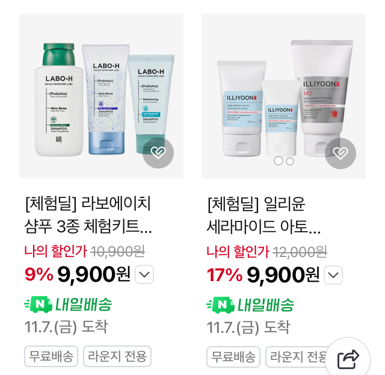Select the first image dot on ILLIYOON photo
Viewport: 385px width, 375px height.
pos(278,161)
